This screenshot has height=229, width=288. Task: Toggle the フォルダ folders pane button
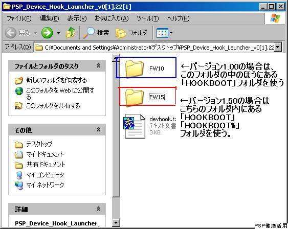coord(131,33)
